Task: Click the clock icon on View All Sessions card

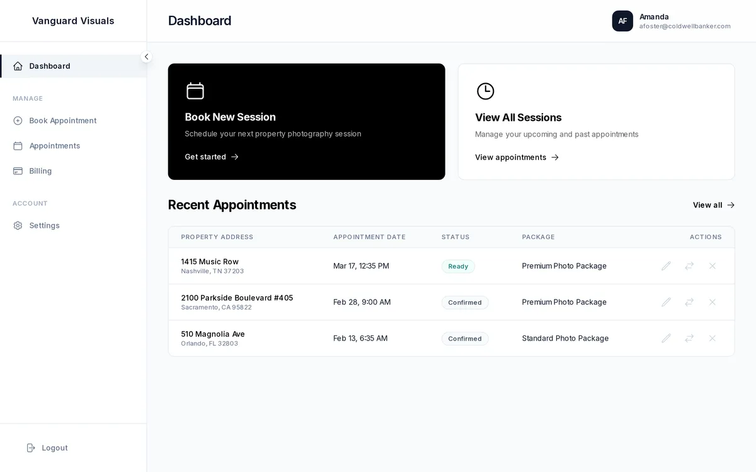Action: click(x=485, y=90)
